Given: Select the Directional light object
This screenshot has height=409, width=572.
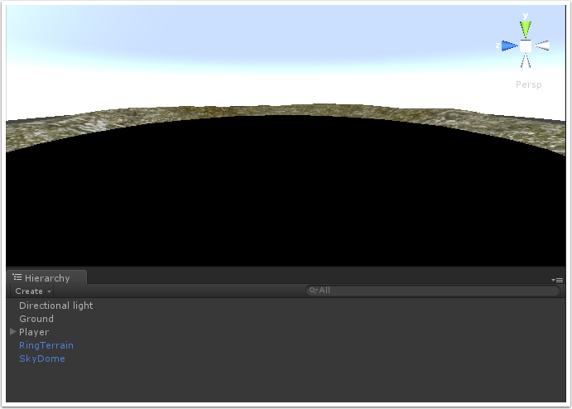Looking at the screenshot, I should (x=55, y=306).
